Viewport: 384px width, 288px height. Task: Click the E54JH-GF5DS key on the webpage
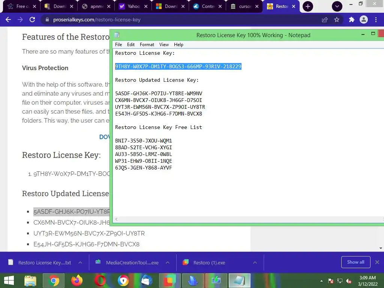pyautogui.click(x=87, y=244)
